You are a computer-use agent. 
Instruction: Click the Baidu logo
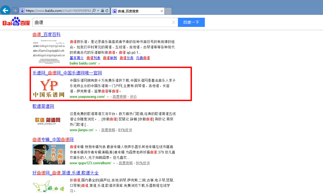(16, 22)
